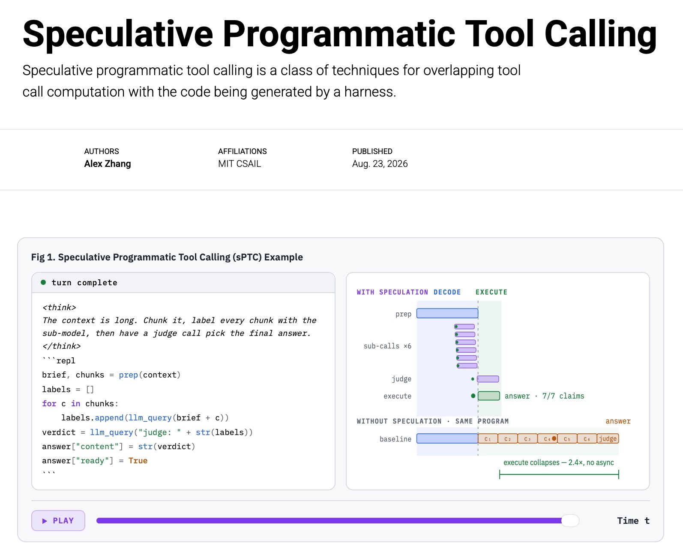Click the C4 segment in the baseline row
683x556 pixels.
click(547, 438)
